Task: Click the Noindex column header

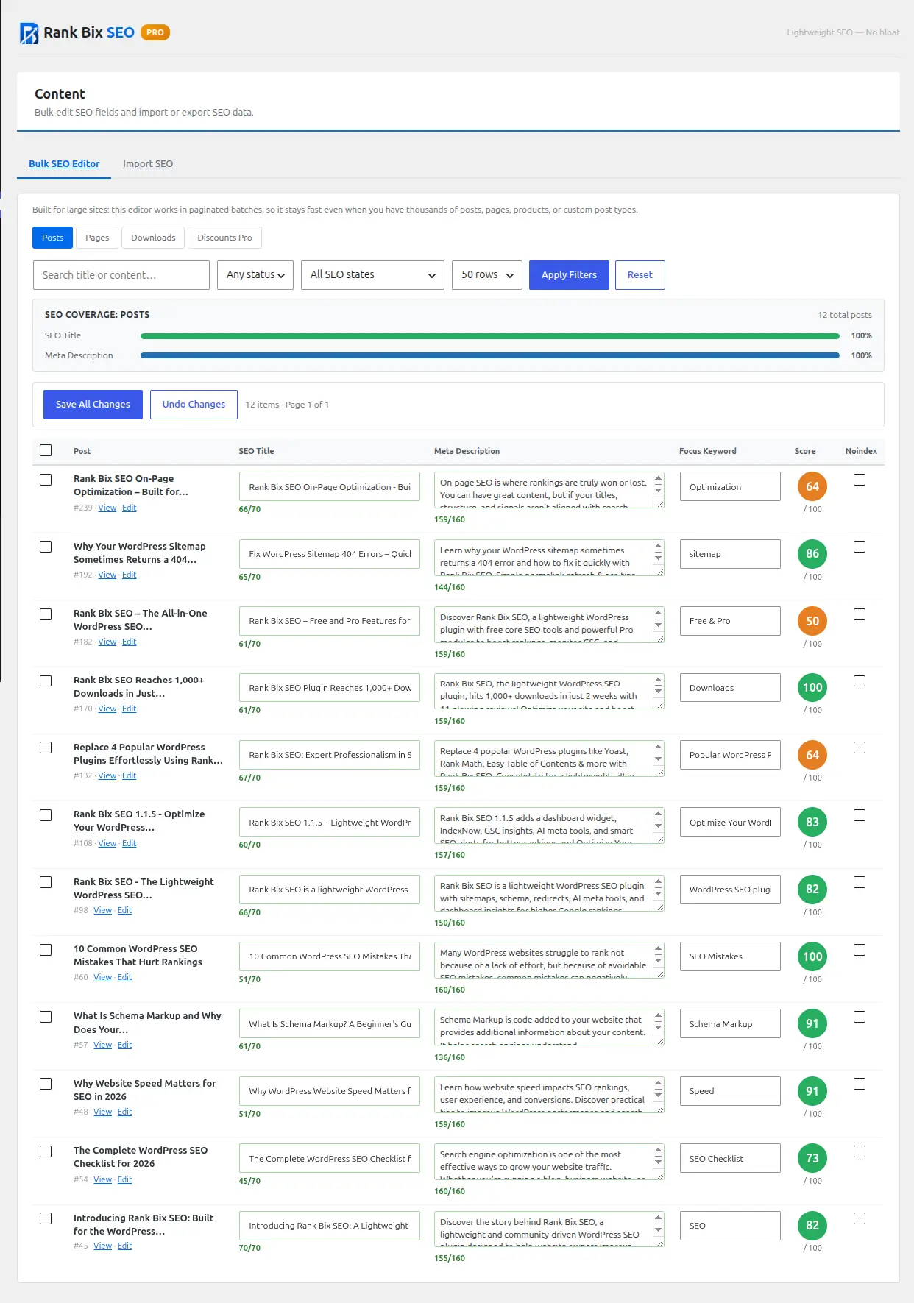Action: coord(861,451)
